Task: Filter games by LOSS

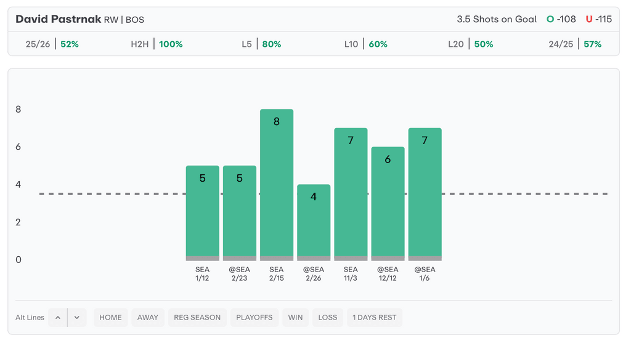Action: pos(328,318)
